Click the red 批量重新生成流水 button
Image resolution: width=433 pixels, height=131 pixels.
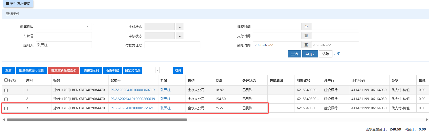(x=64, y=70)
